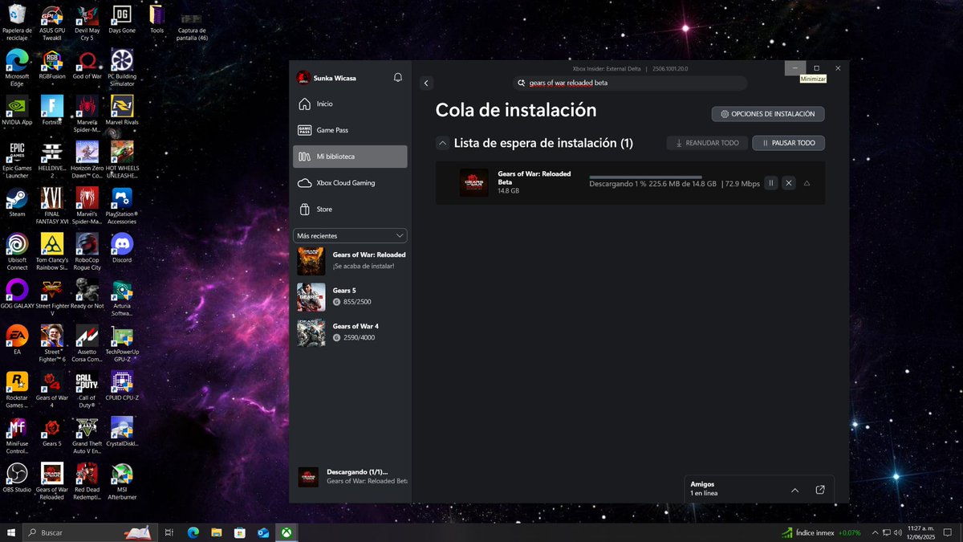Open Task View from the taskbar
This screenshot has width=963, height=542.
[169, 532]
